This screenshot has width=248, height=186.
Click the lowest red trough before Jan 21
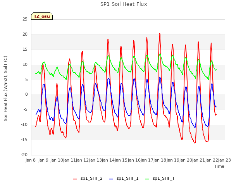(195, 143)
